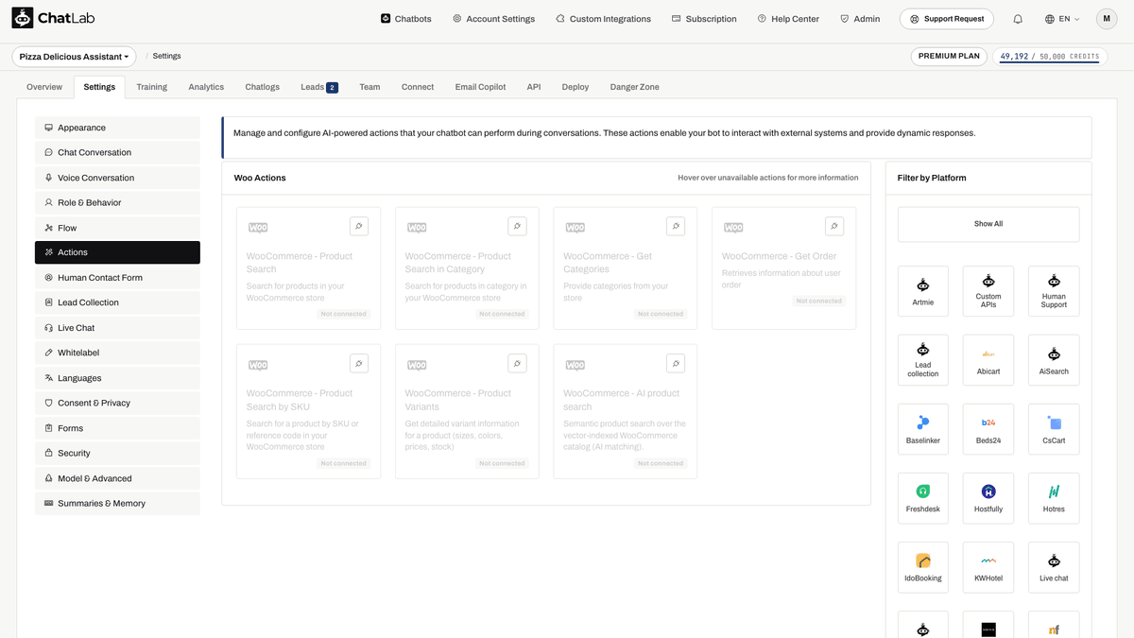
Task: Click pin icon on AI product search card
Action: [x=676, y=363]
